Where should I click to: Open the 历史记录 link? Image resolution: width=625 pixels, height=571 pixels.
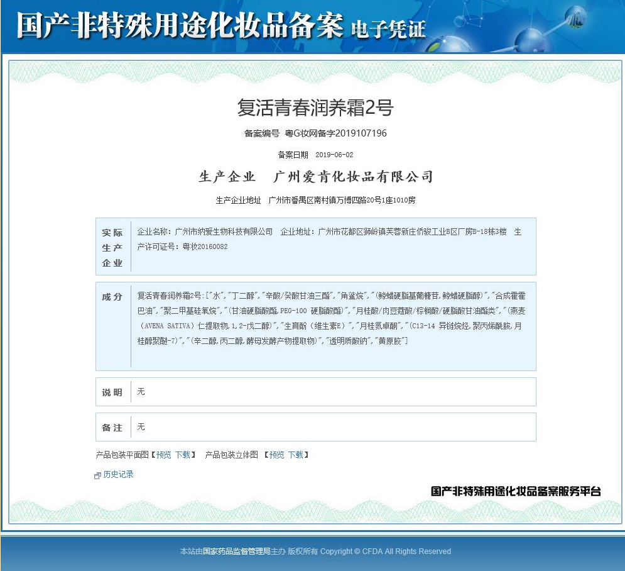click(118, 475)
